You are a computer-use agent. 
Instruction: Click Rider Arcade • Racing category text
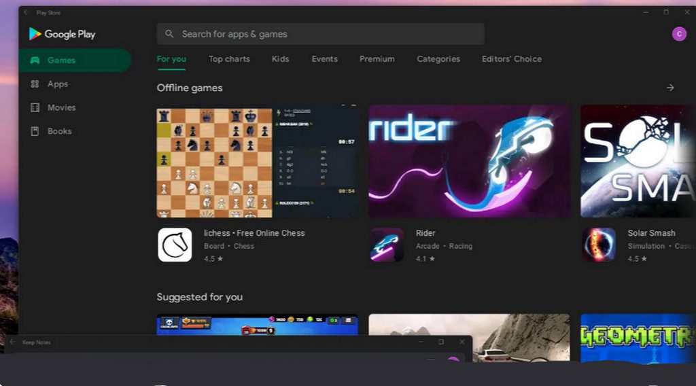(444, 246)
